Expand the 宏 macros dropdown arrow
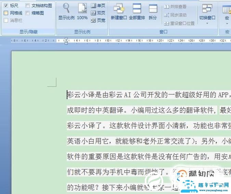 pos(227,24)
